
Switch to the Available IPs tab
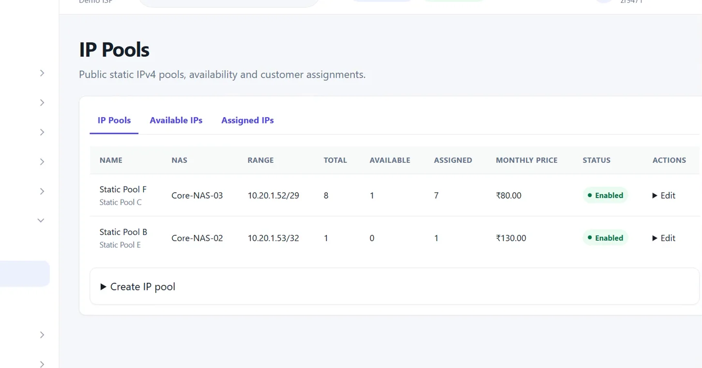(x=176, y=120)
